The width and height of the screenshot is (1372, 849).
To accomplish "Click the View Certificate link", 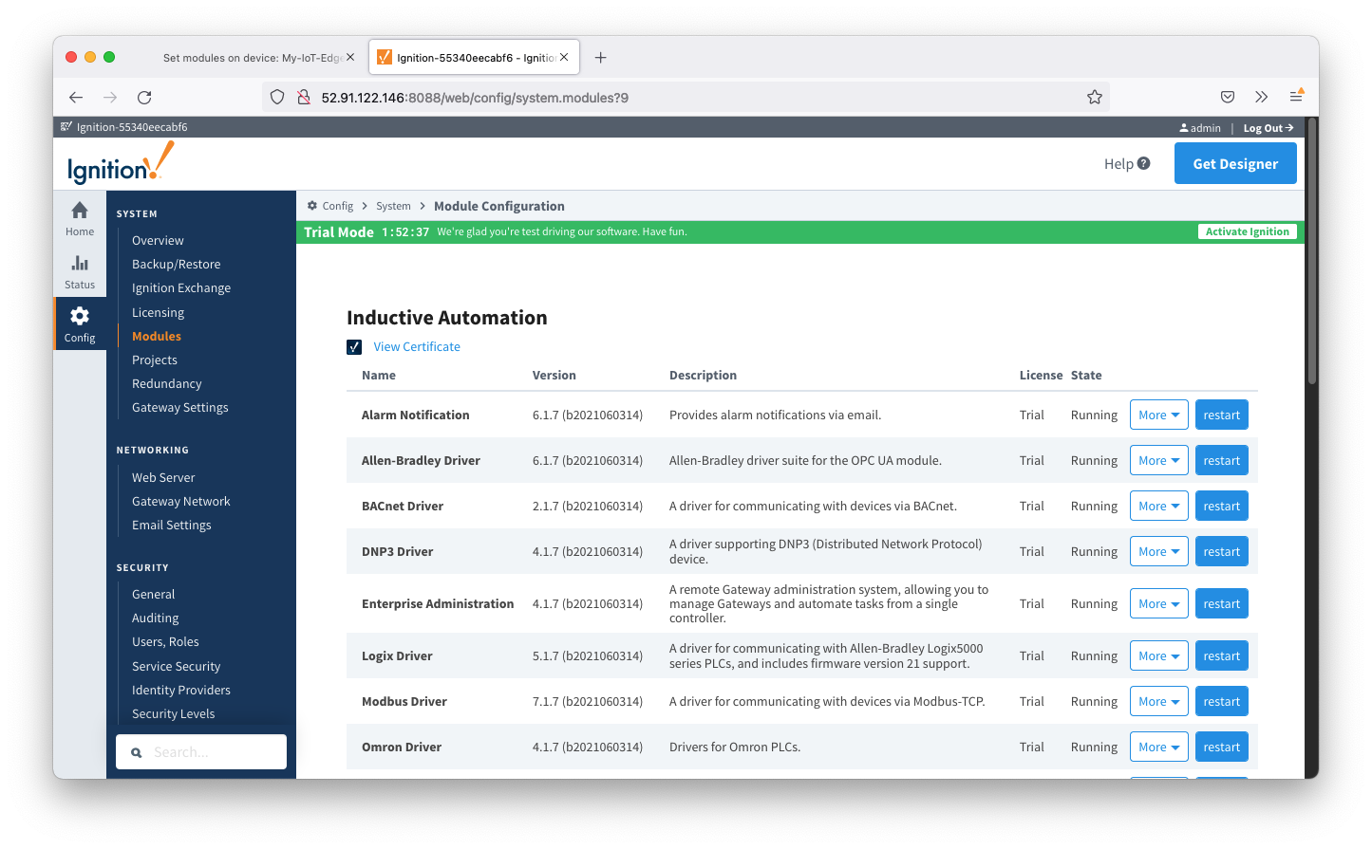I will point(416,347).
